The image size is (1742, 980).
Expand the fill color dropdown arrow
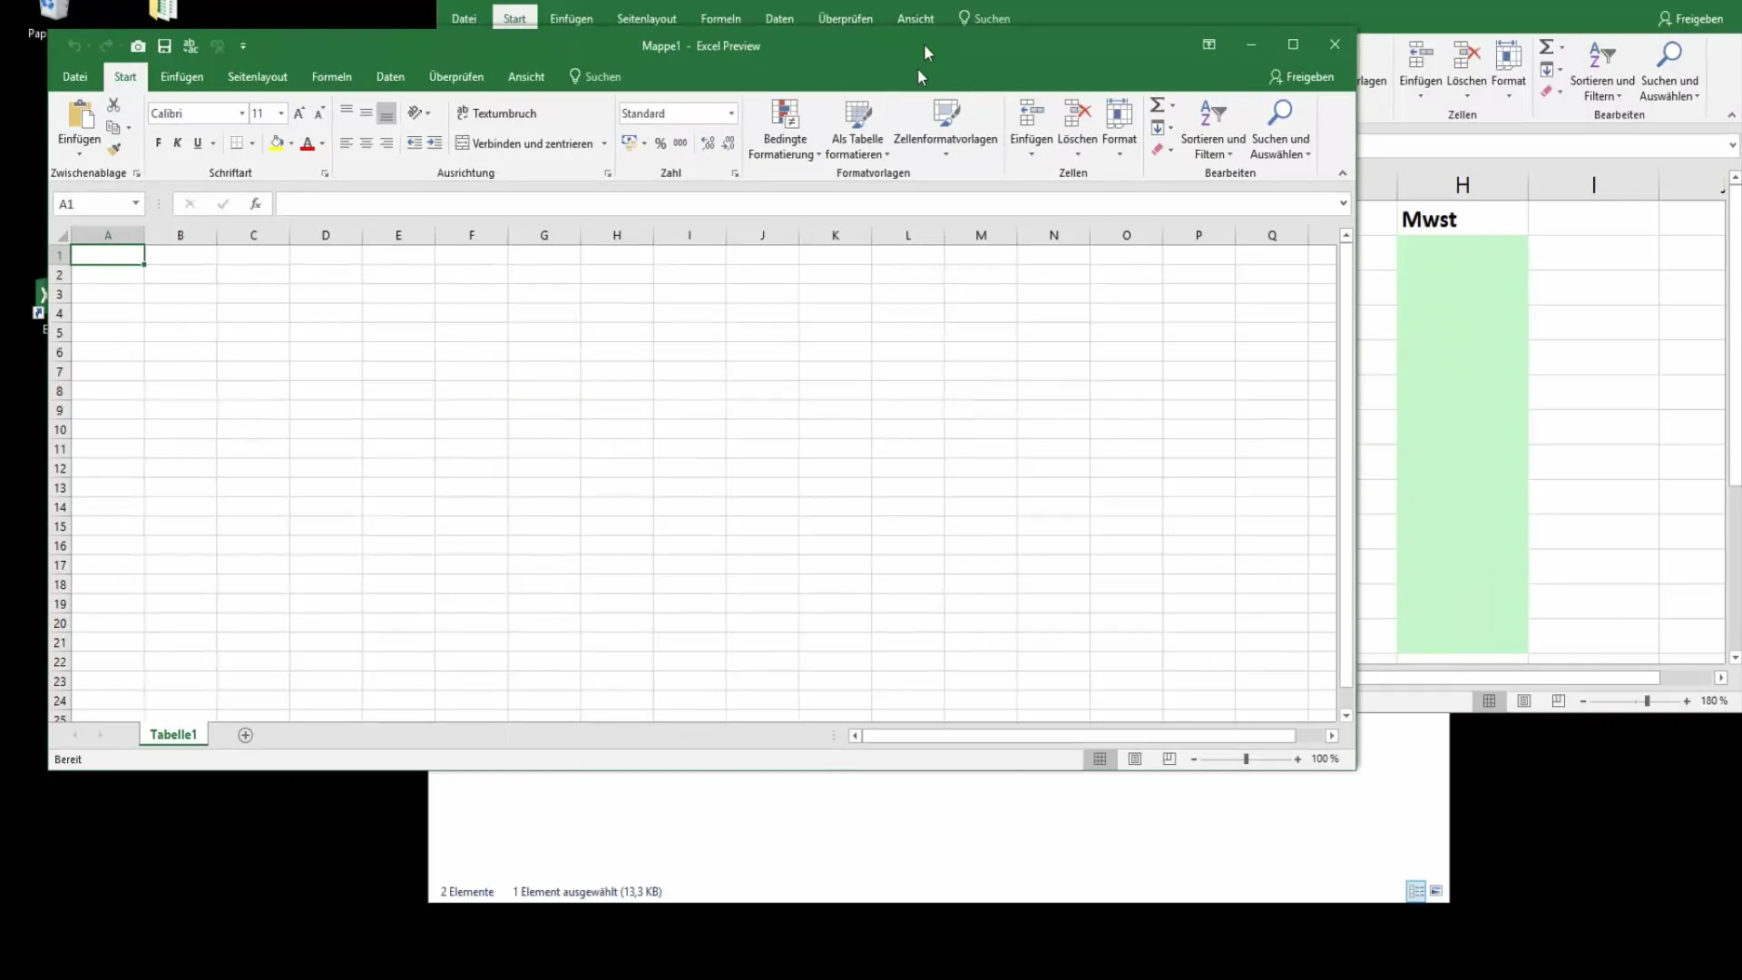291,143
